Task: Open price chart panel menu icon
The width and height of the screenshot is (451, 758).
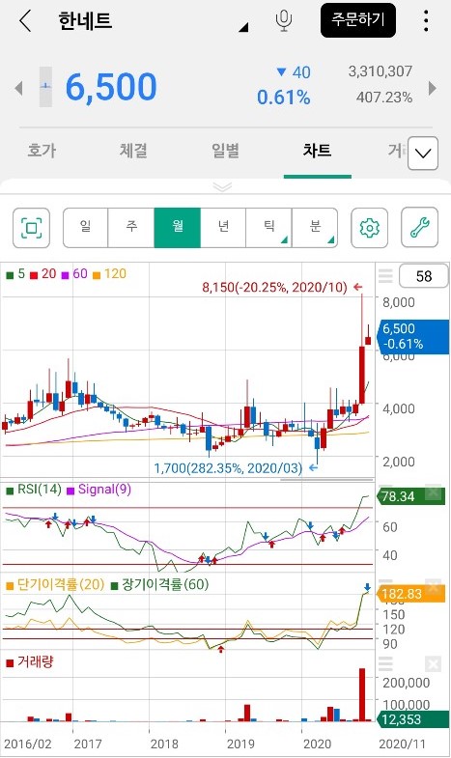Action: (x=385, y=276)
